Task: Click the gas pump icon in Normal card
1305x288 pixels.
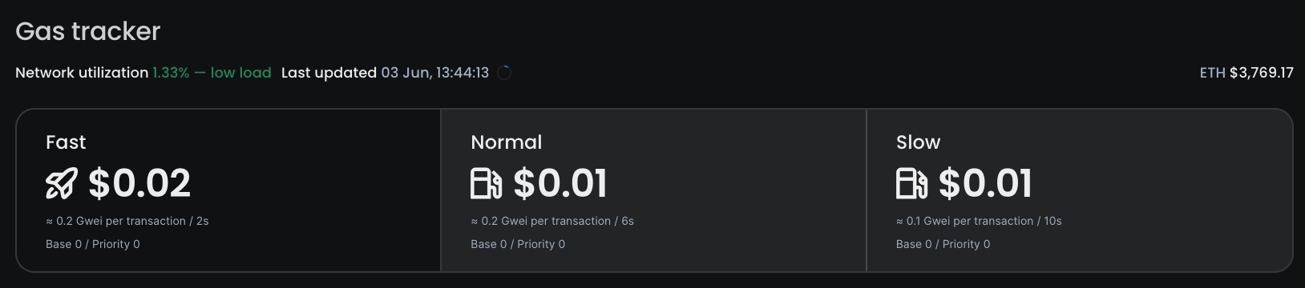Action: click(x=487, y=183)
